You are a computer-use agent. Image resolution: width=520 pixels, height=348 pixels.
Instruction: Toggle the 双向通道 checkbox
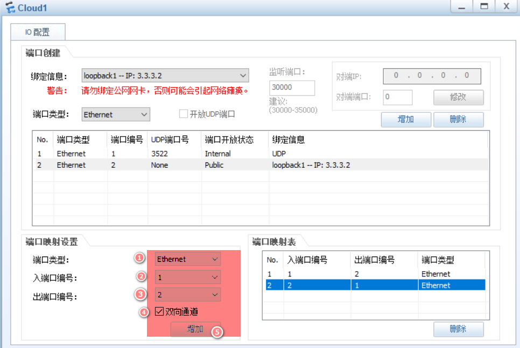pos(159,311)
